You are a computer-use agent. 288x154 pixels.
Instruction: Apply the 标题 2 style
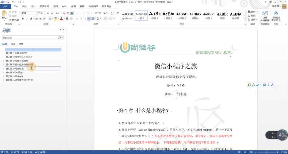(168, 16)
